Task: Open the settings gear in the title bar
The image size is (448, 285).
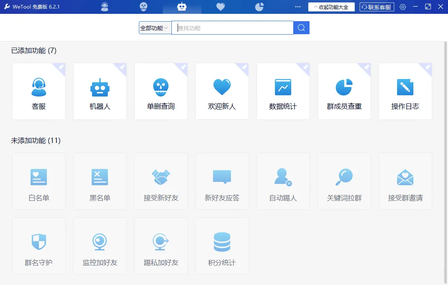Action: coord(402,7)
